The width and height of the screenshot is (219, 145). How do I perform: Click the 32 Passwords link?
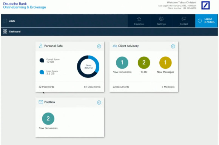point(46,87)
